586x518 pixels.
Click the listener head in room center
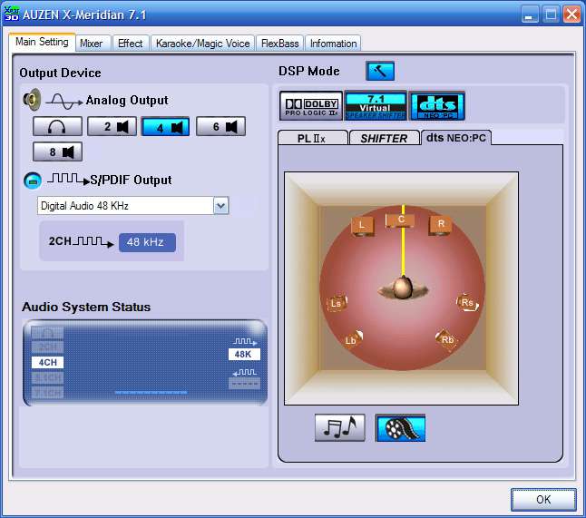point(403,288)
